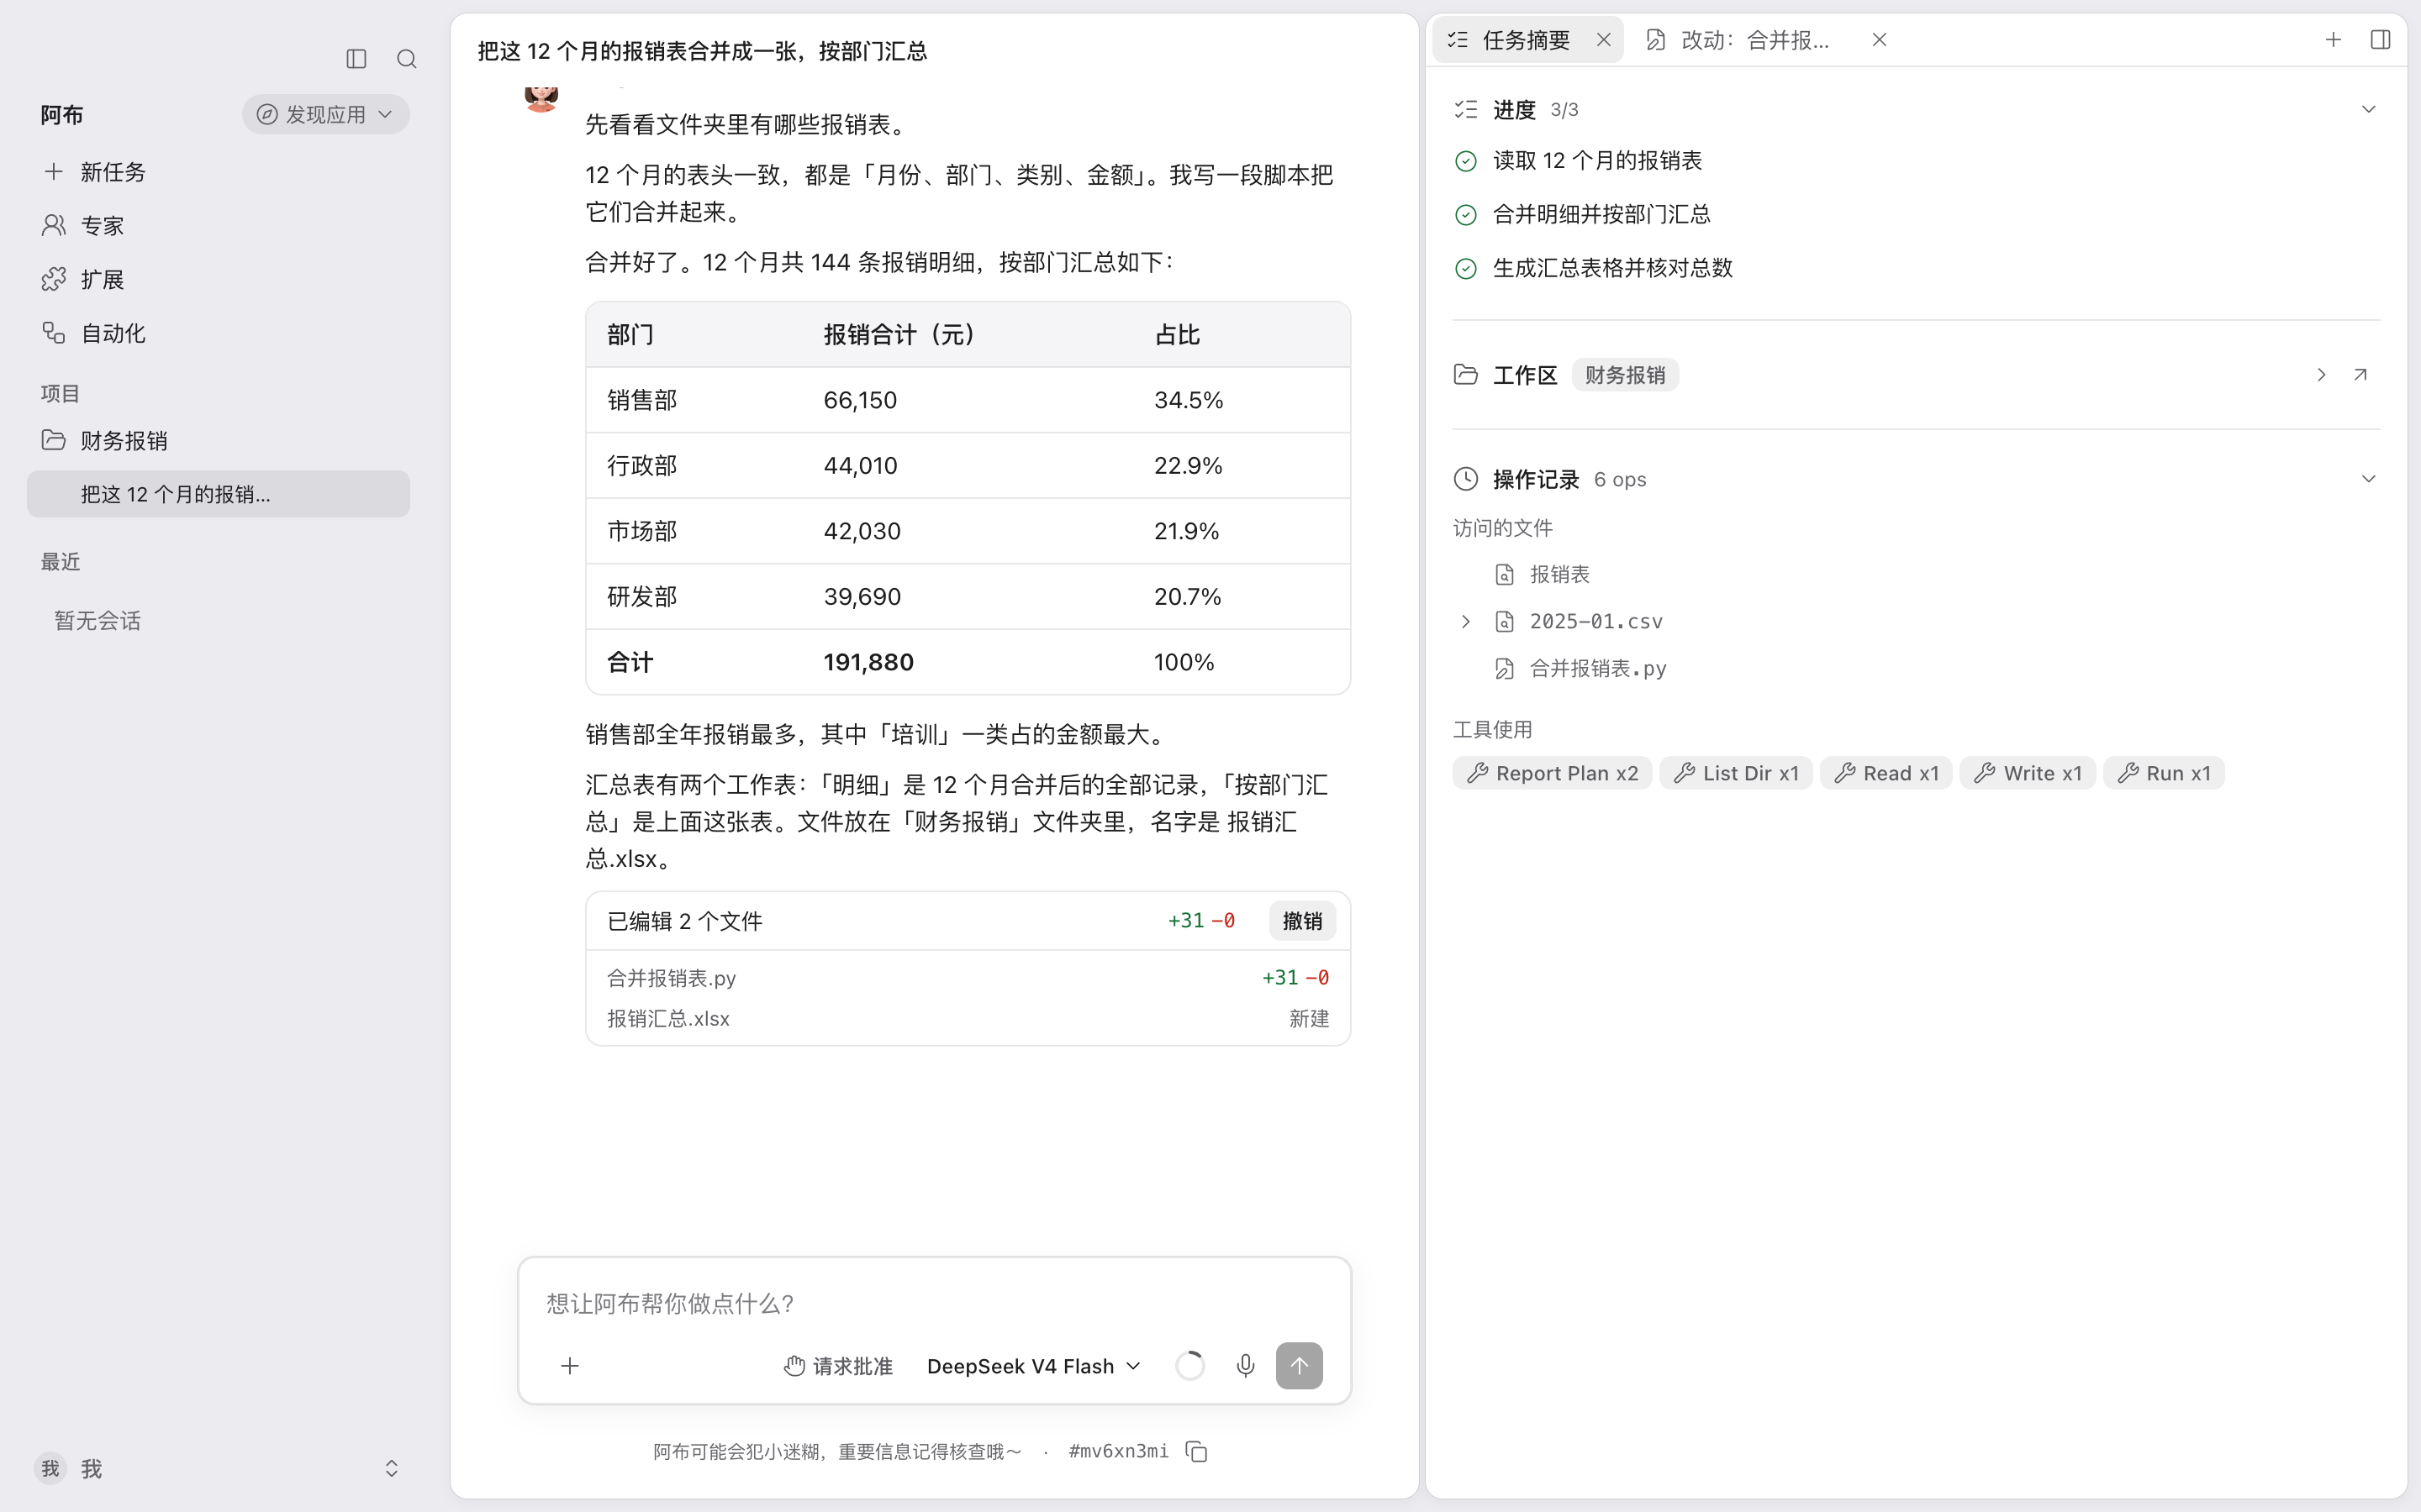The image size is (2421, 1512).
Task: Toggle the right side panel layout icon
Action: [x=2381, y=40]
